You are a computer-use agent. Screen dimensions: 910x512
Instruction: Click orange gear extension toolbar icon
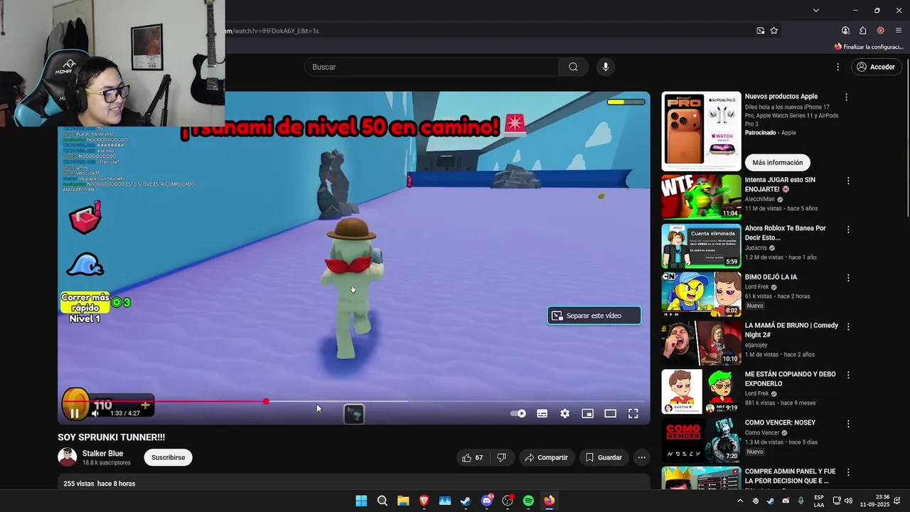pyautogui.click(x=881, y=31)
